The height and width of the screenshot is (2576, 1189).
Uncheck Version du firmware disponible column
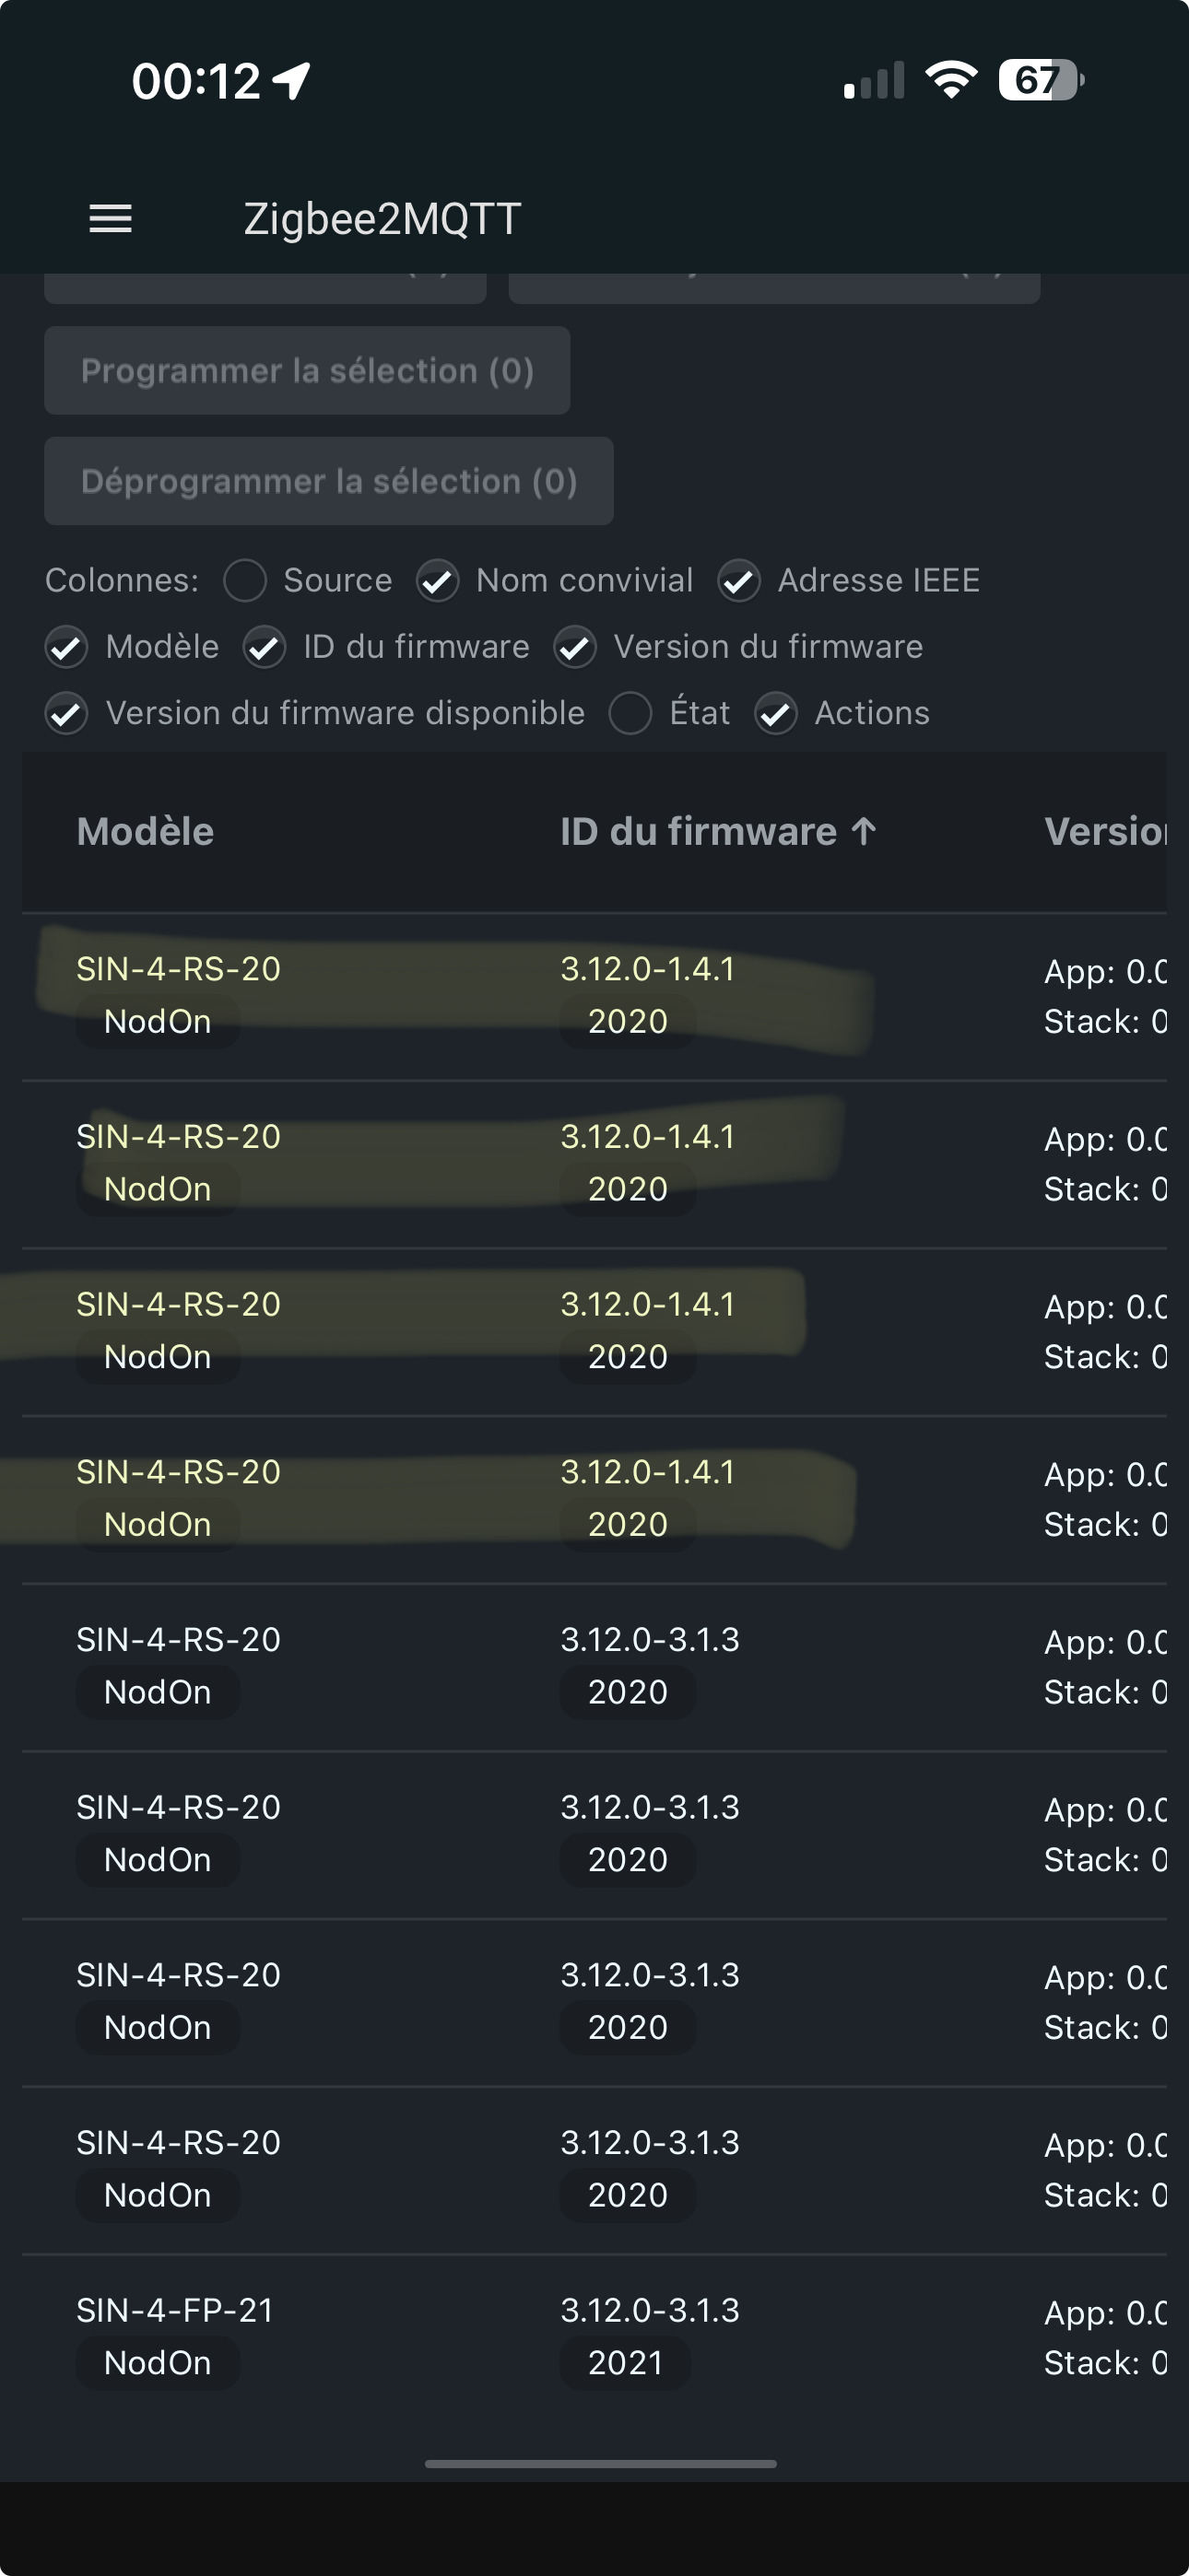click(x=67, y=713)
